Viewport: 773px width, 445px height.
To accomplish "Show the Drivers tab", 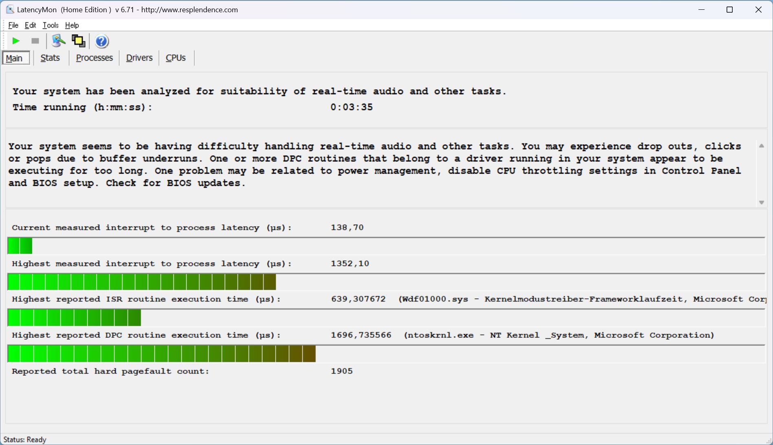I will (139, 58).
